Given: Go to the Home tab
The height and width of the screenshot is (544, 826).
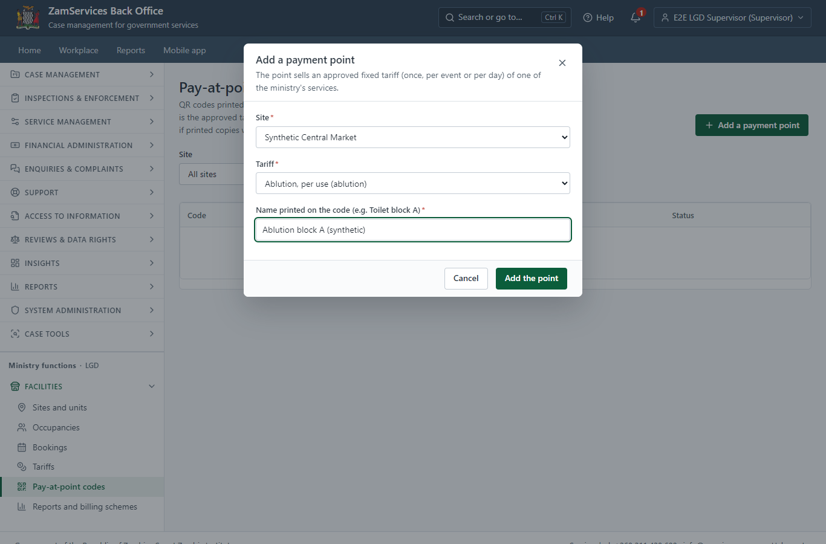Looking at the screenshot, I should click(30, 50).
